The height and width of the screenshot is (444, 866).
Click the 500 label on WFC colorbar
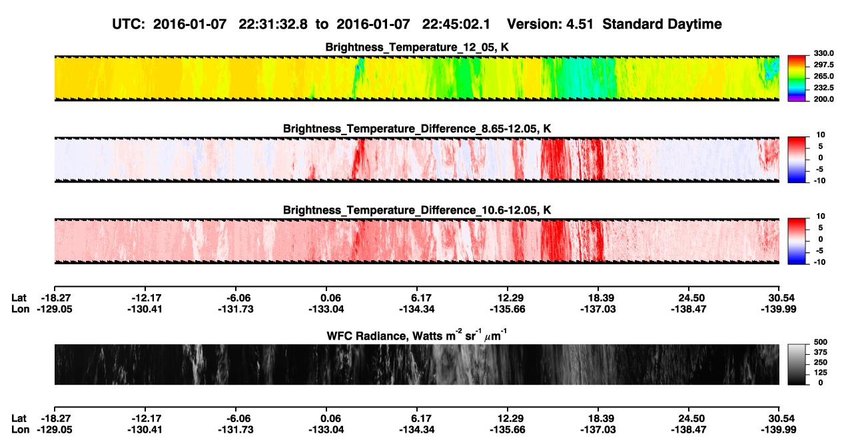pyautogui.click(x=820, y=341)
